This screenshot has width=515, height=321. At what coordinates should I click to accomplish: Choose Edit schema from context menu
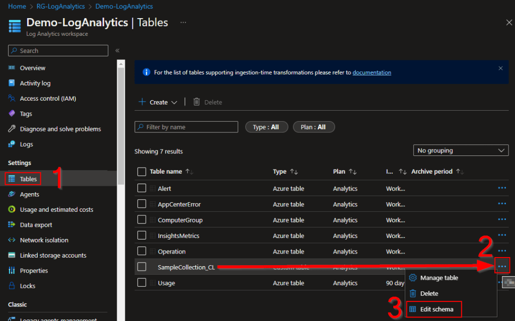click(437, 309)
